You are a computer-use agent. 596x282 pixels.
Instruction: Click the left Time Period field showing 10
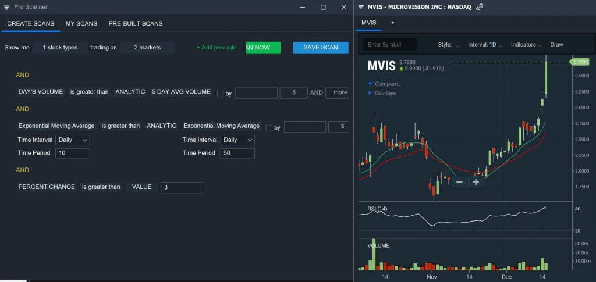[x=73, y=154]
